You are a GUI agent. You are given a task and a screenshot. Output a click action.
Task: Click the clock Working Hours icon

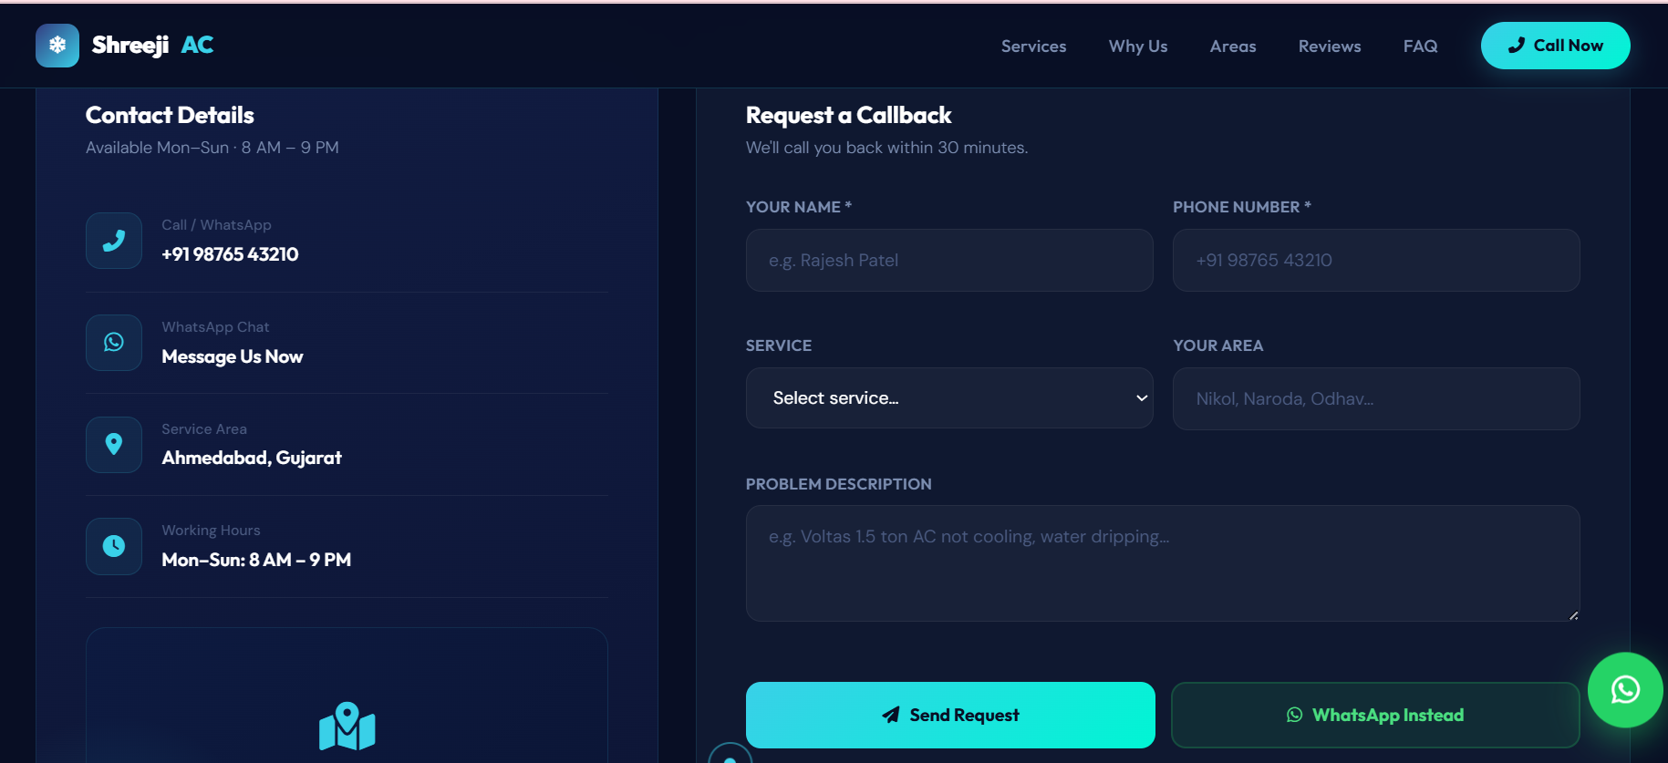[x=114, y=546]
